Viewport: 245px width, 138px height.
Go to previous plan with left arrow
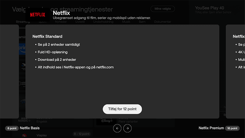pos(117,129)
